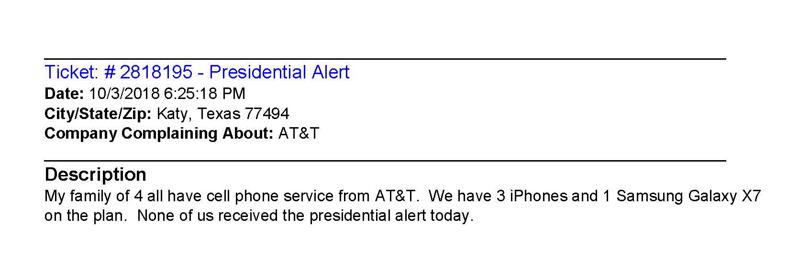This screenshot has height=272, width=810.
Task: Click the "Presidential Alert" title text
Action: point(279,72)
